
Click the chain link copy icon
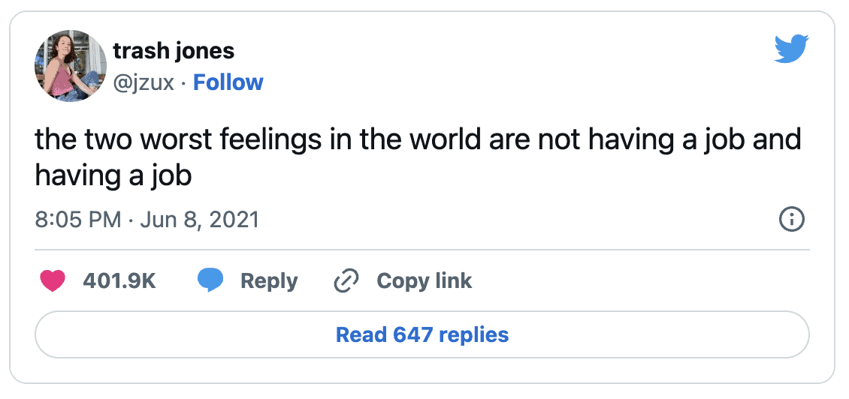[x=346, y=281]
